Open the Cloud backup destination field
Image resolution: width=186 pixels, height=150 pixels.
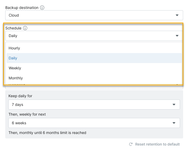[89, 15]
